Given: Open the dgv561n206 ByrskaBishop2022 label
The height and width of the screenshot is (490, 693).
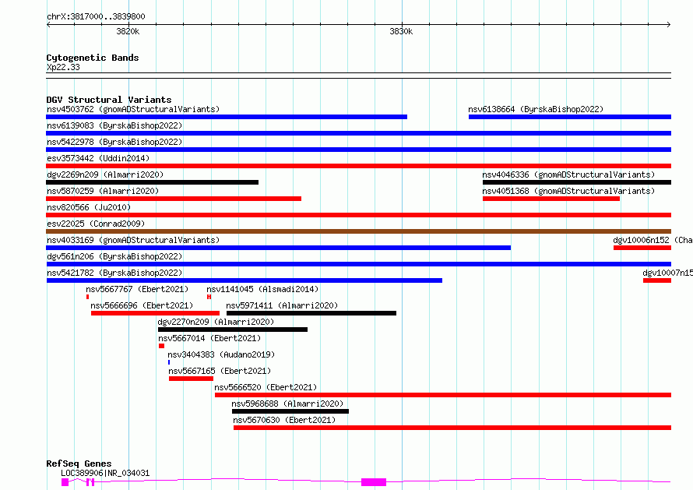Looking at the screenshot, I should pyautogui.click(x=114, y=256).
